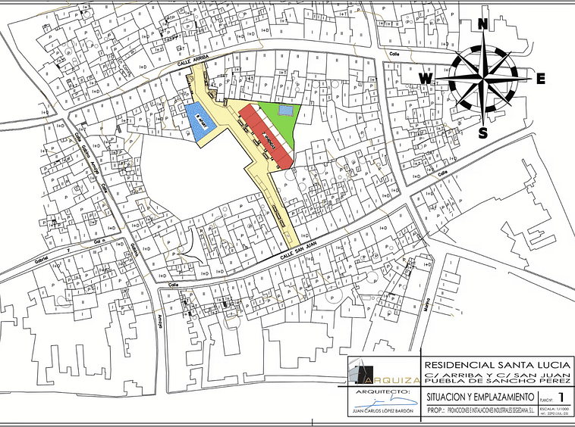The width and height of the screenshot is (575, 427).
Task: Click the Situacion y Emplazamiento heading
Action: pos(478,397)
